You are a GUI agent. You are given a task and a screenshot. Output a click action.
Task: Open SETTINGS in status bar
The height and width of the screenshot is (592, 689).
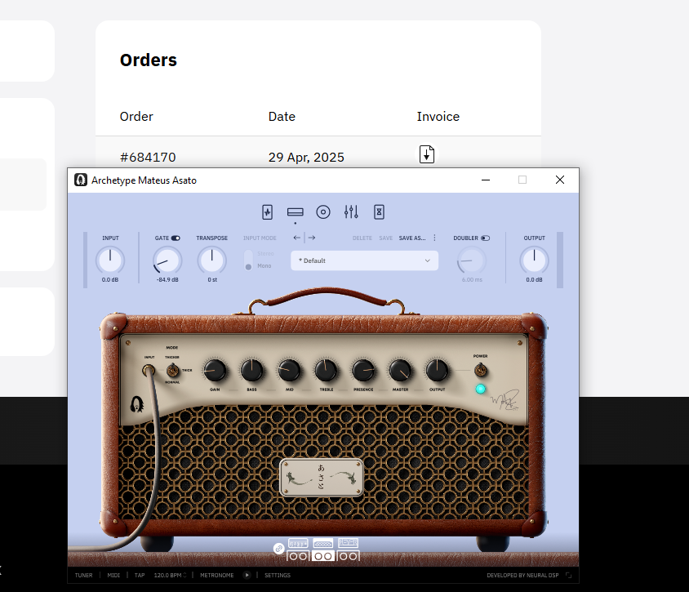tap(278, 576)
